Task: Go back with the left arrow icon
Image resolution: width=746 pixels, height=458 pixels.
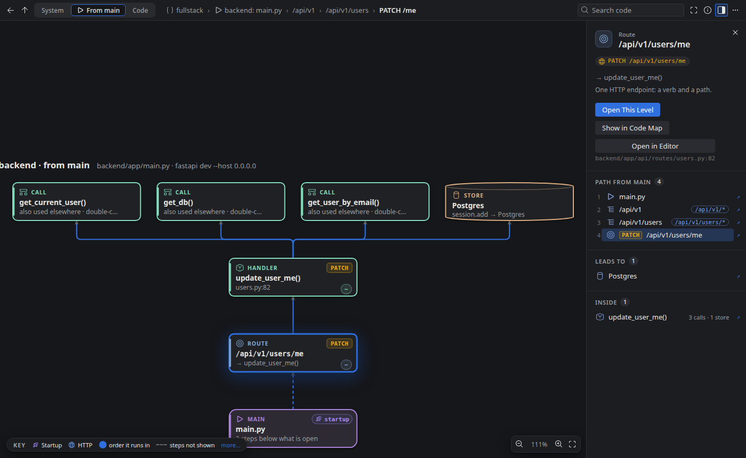Action: (x=11, y=10)
